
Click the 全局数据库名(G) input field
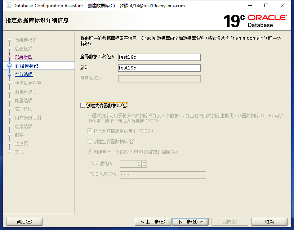tap(159, 57)
